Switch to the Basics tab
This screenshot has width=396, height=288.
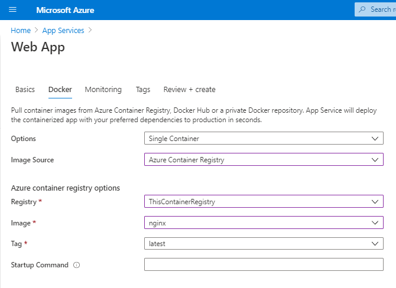point(25,90)
